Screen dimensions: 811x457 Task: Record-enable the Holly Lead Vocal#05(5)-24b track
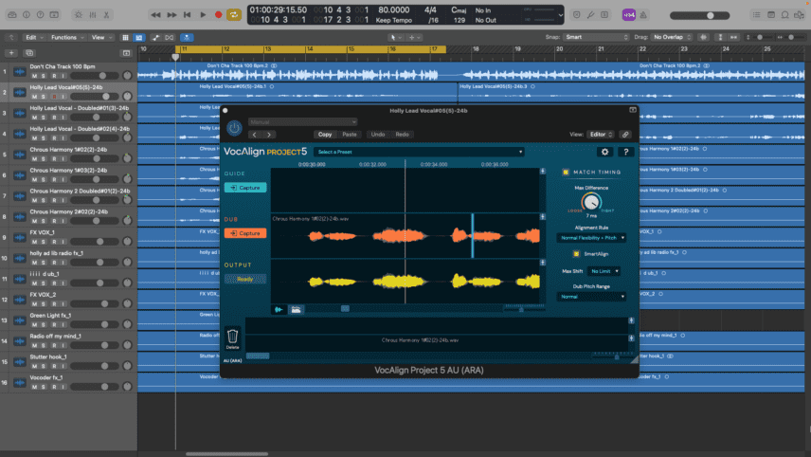pyautogui.click(x=54, y=97)
